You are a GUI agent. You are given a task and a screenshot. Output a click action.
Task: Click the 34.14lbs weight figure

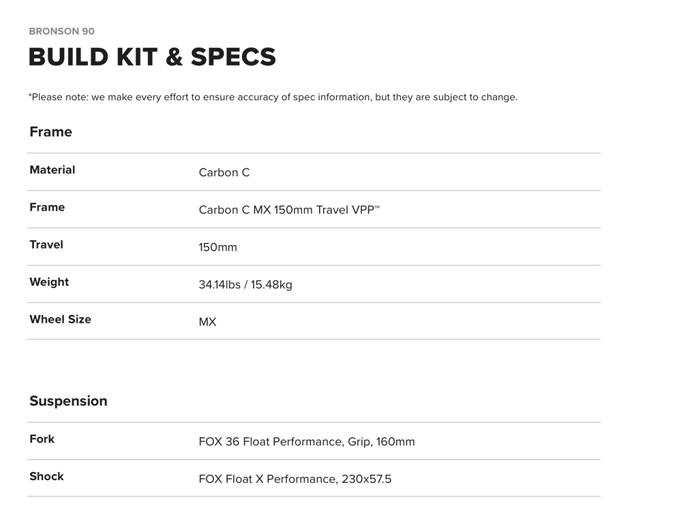(219, 285)
